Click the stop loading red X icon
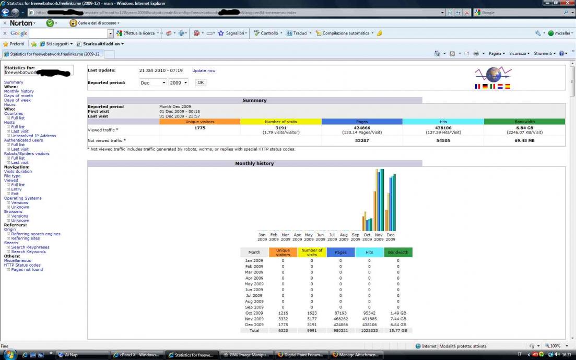Screen dimensions: 576x360 pos(466,13)
